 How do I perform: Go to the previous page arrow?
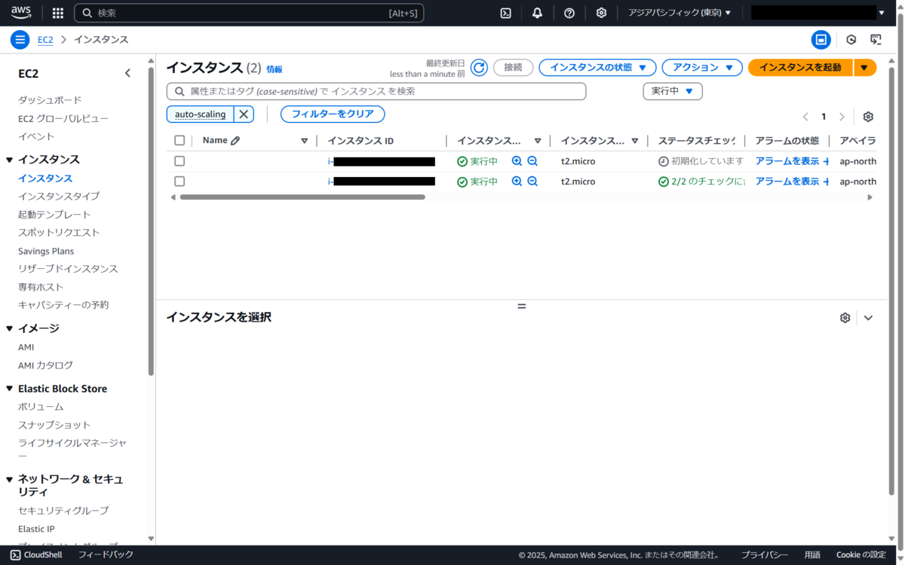pos(805,117)
